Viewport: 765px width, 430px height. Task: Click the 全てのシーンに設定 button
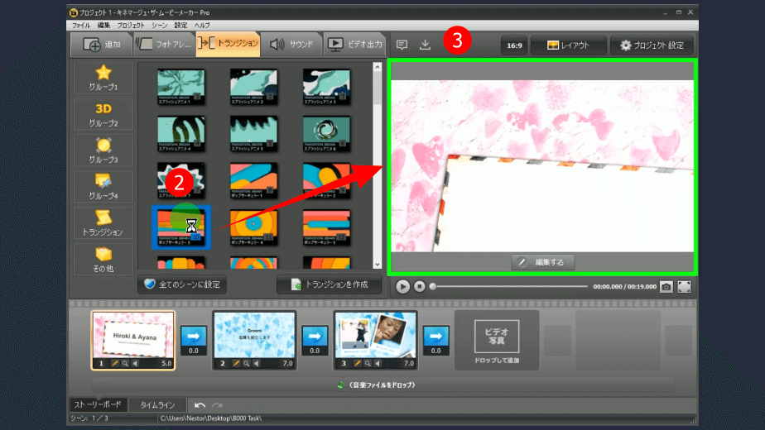click(x=183, y=284)
